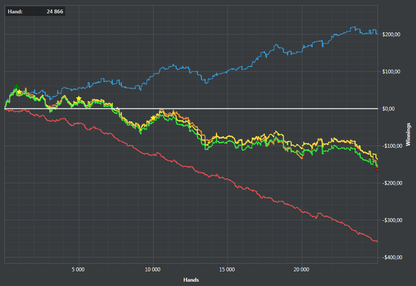Screen dimensions: 416x286
Task: Click the 20 000 hands axis tick label
Action: point(301,269)
